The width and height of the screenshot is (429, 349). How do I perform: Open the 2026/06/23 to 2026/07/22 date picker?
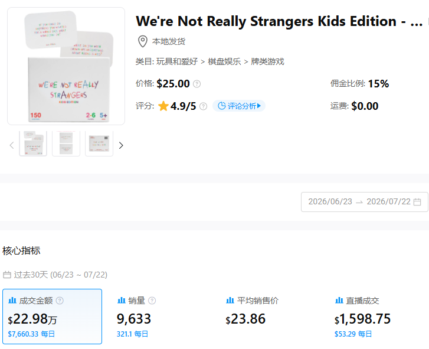coord(365,202)
